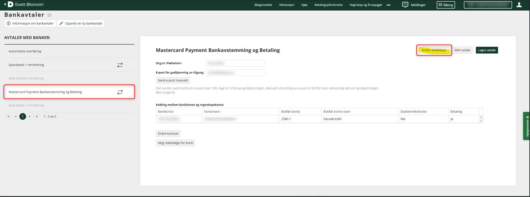The image size is (530, 197).
Task: Go to previous page of agreements
Action: point(16,117)
